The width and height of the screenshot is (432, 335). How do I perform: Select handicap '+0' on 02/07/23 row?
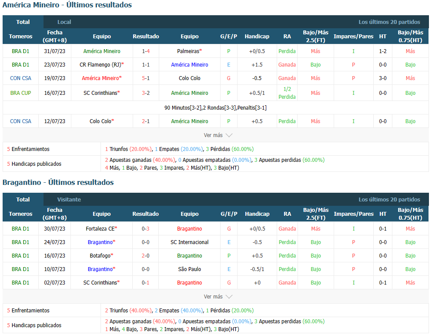click(x=257, y=282)
